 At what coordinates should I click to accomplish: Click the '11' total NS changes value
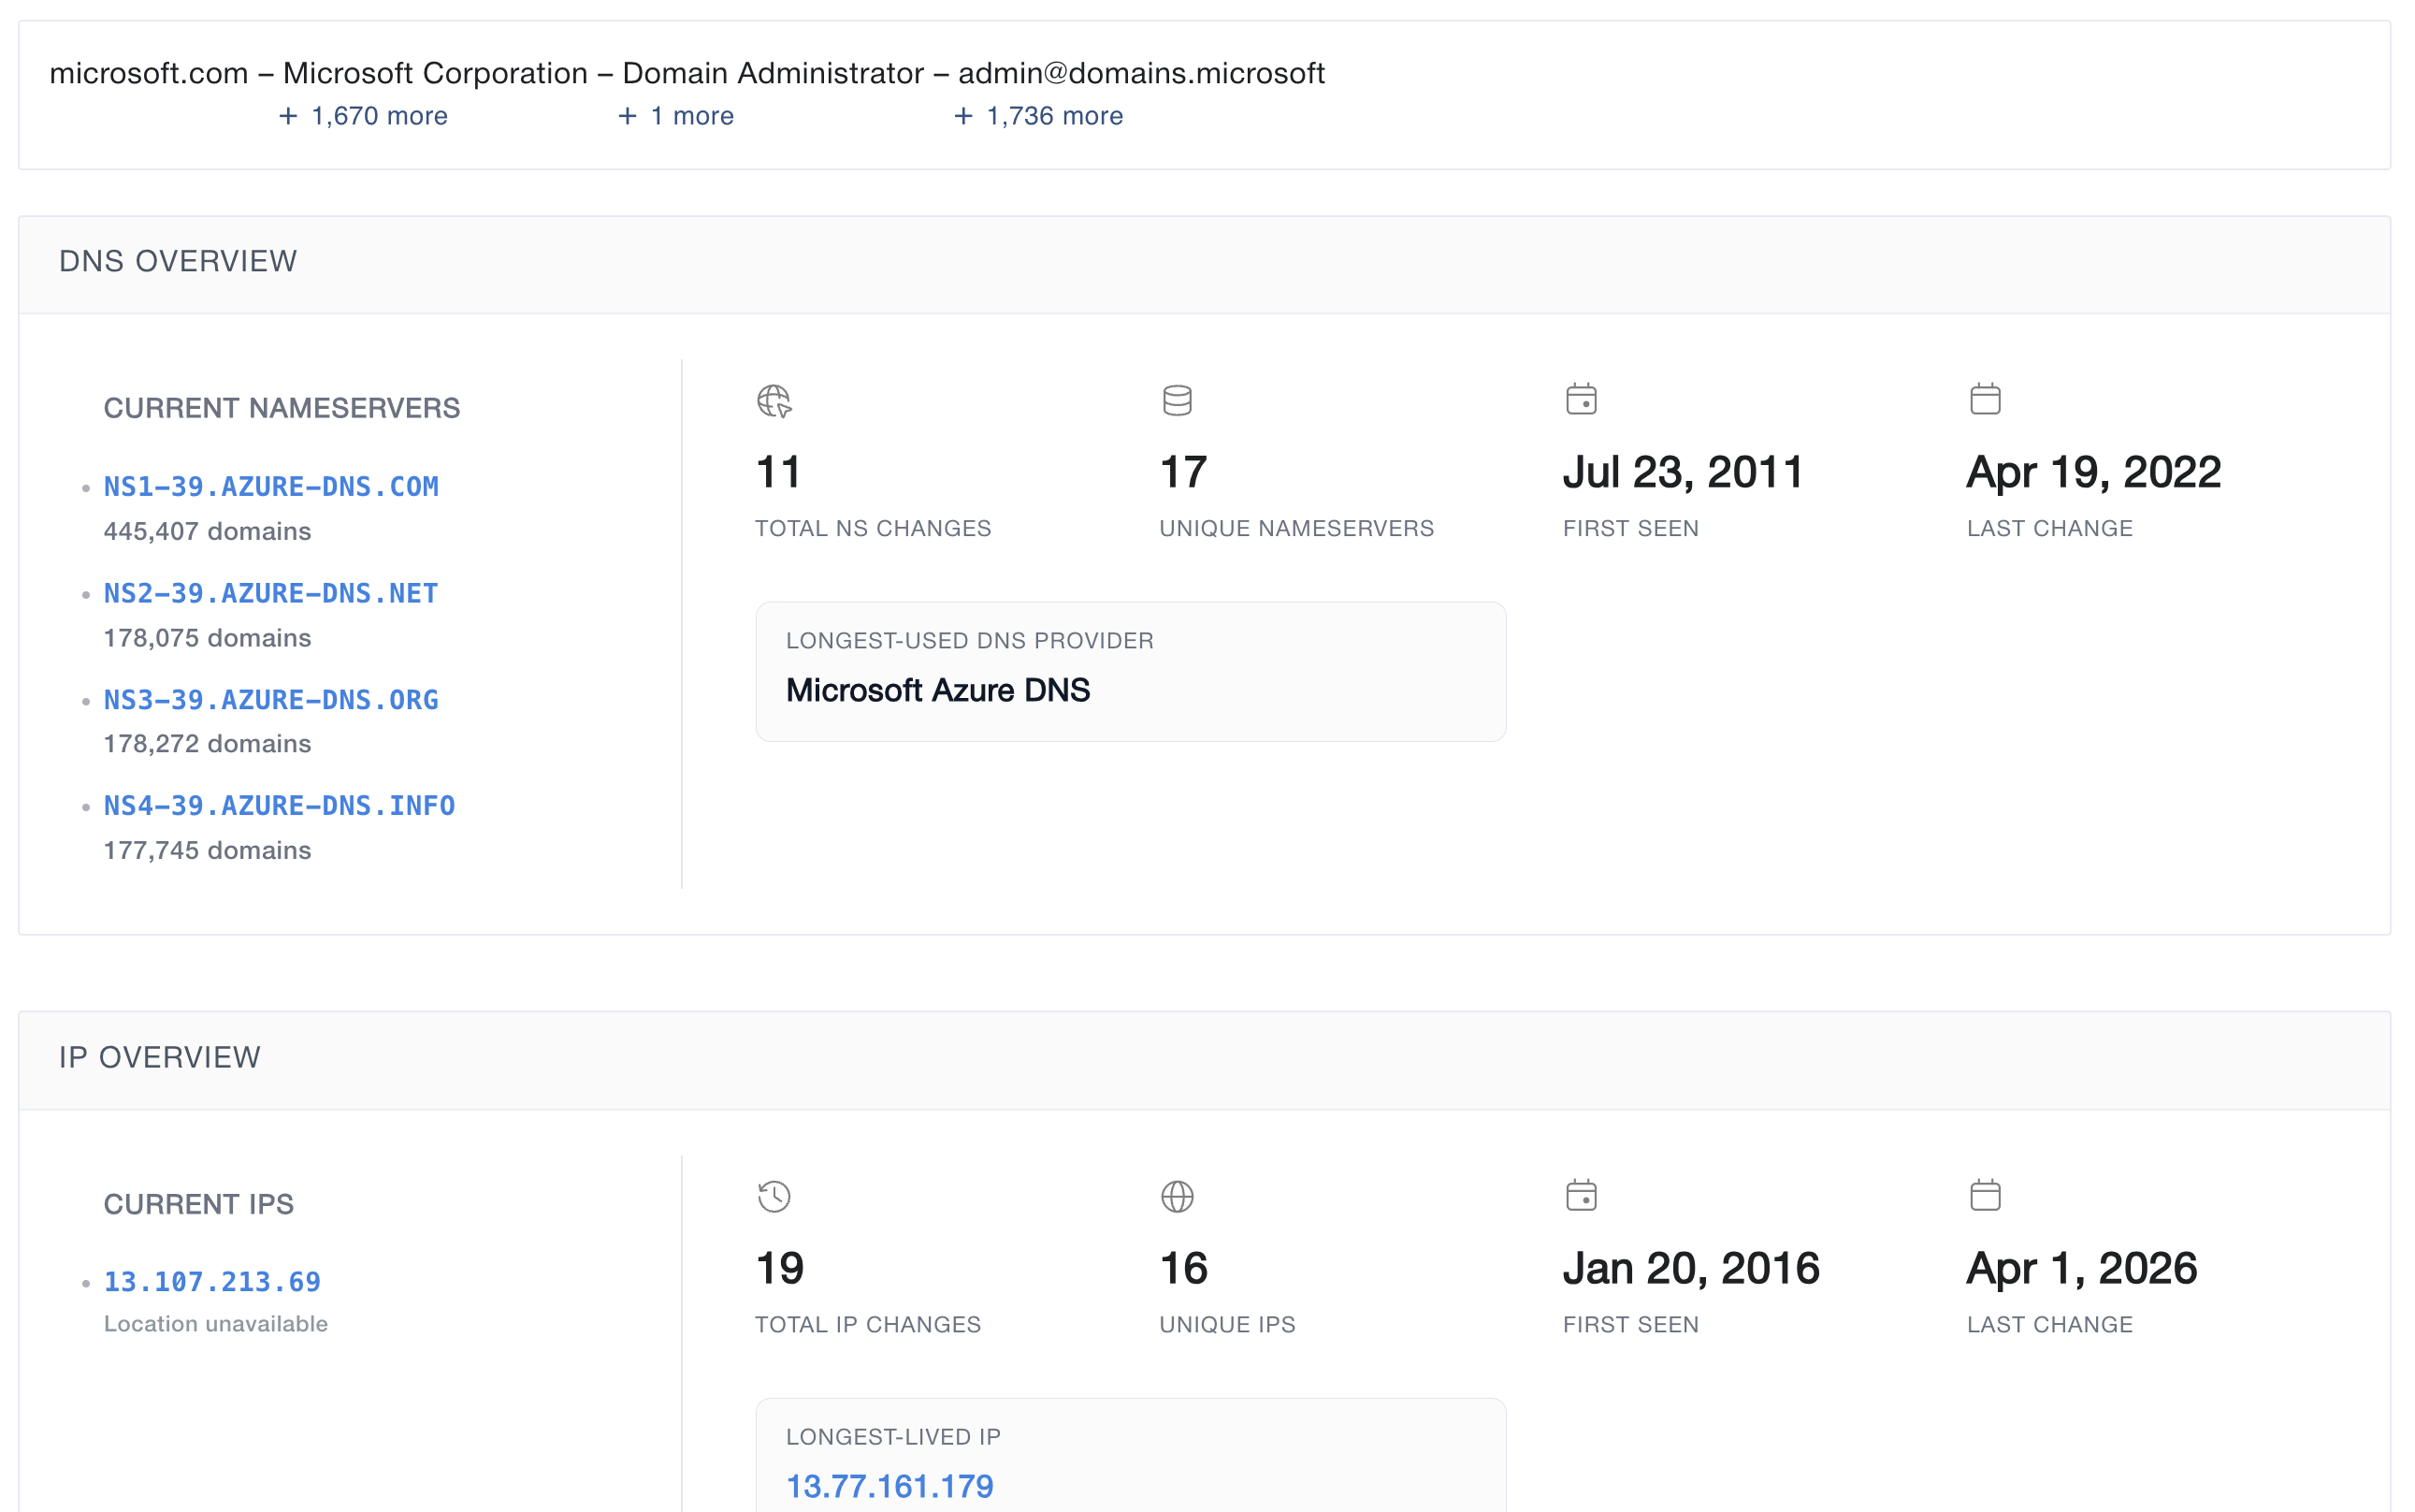point(777,472)
